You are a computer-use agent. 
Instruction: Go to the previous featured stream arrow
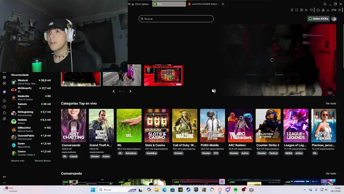[x=113, y=91]
